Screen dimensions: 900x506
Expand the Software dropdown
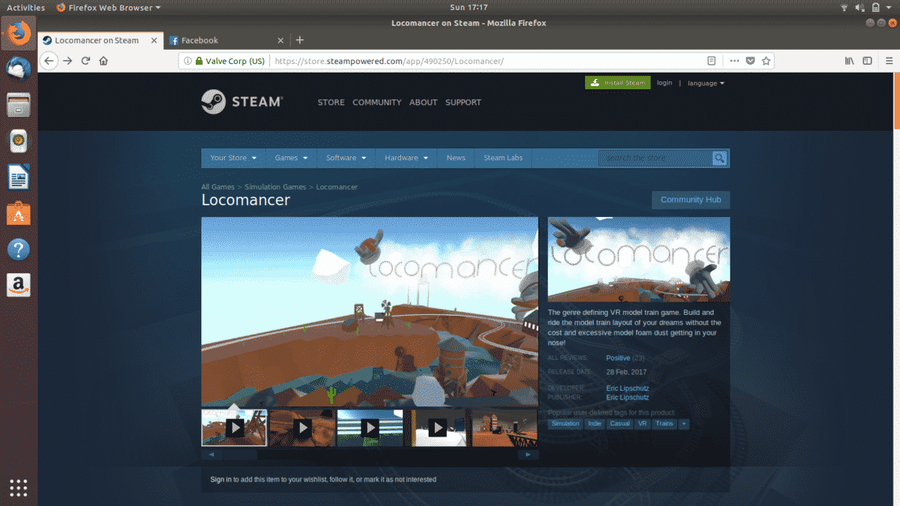click(x=346, y=158)
